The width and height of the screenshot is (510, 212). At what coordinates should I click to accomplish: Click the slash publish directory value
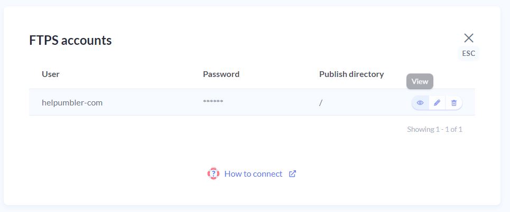(x=321, y=103)
